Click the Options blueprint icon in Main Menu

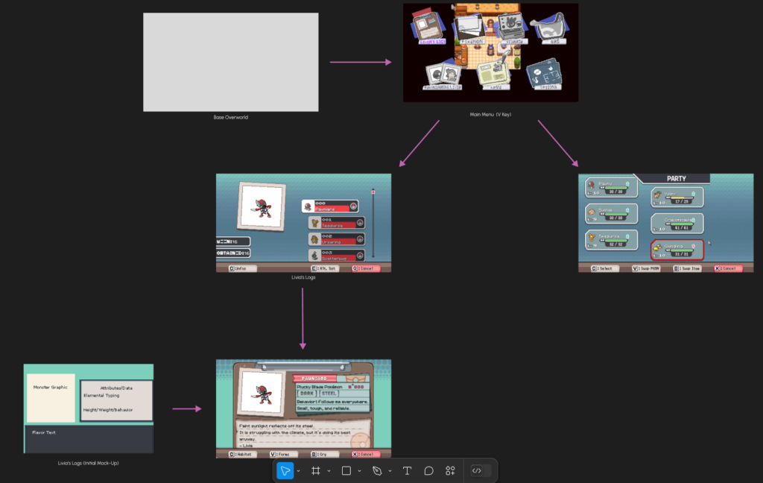pyautogui.click(x=545, y=75)
